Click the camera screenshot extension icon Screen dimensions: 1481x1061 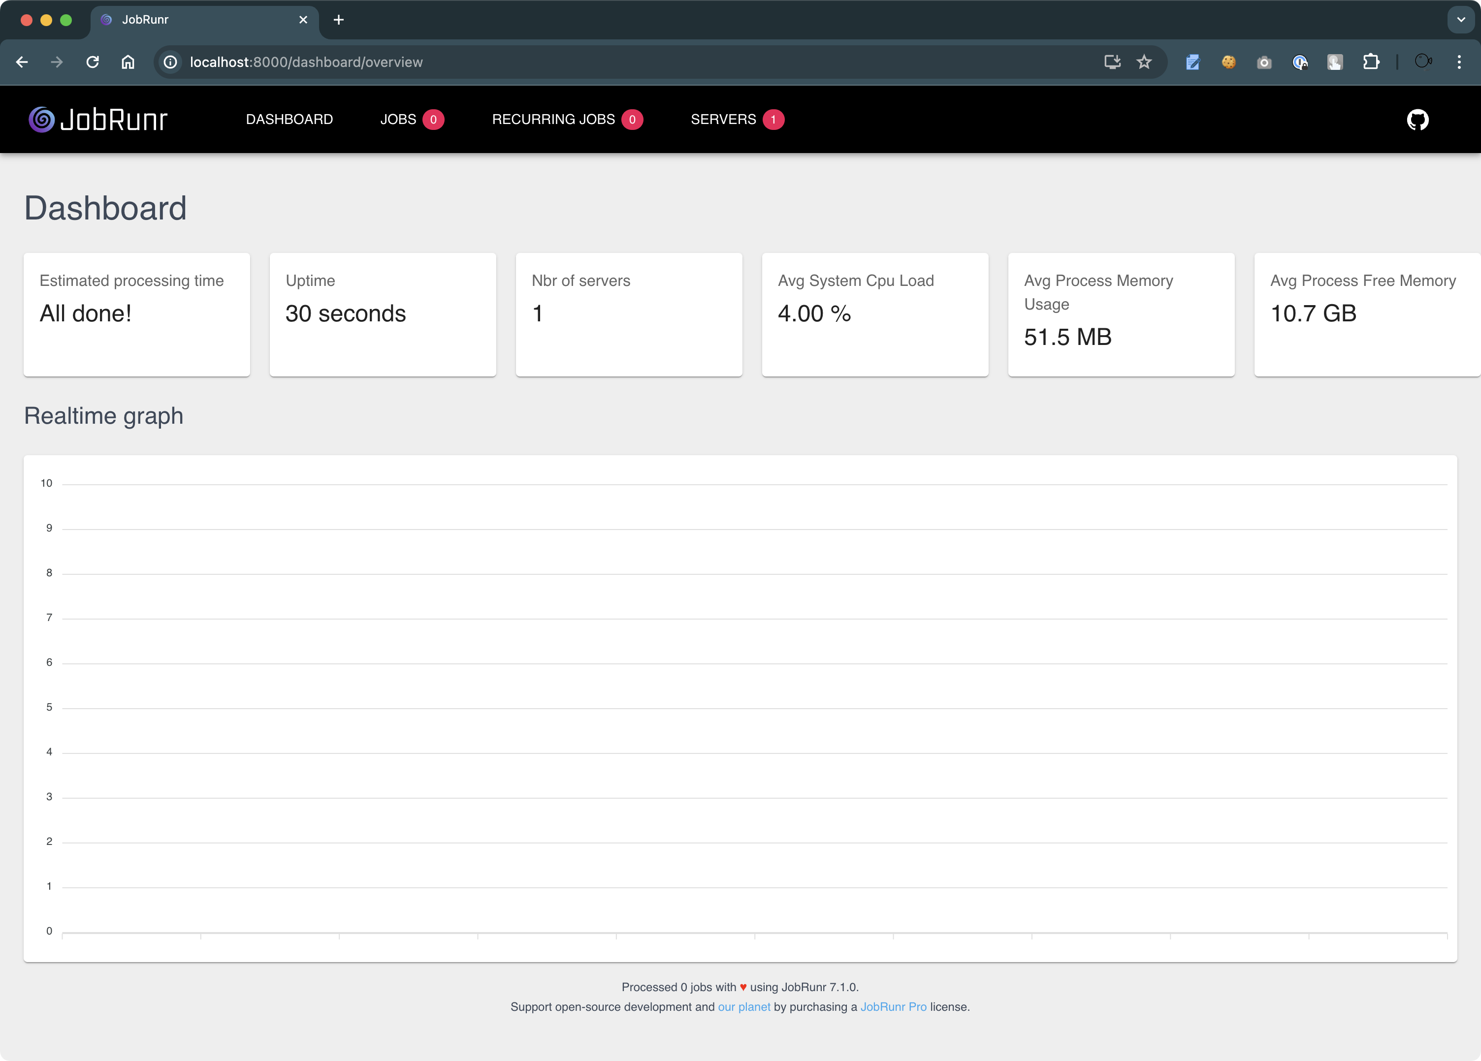click(x=1264, y=62)
